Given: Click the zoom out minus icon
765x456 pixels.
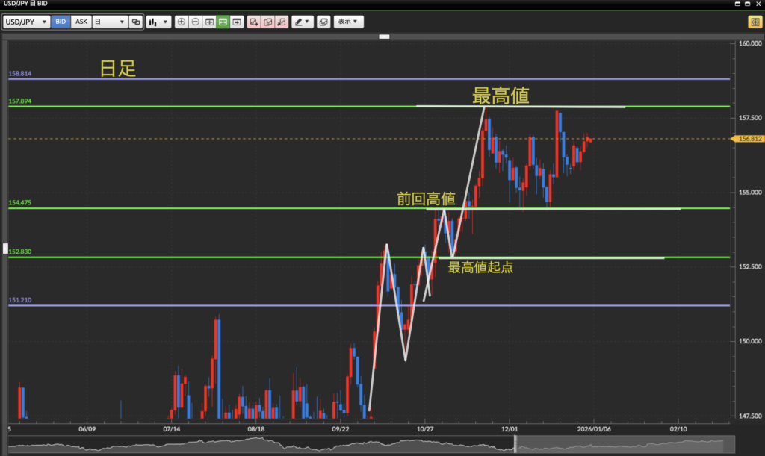Looking at the screenshot, I should [195, 22].
